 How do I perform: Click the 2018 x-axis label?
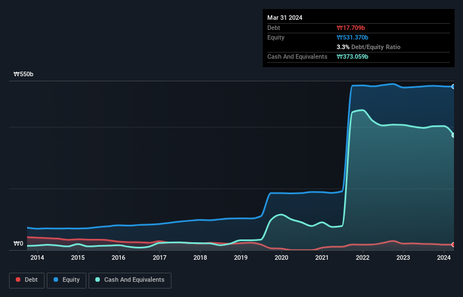[200, 257]
